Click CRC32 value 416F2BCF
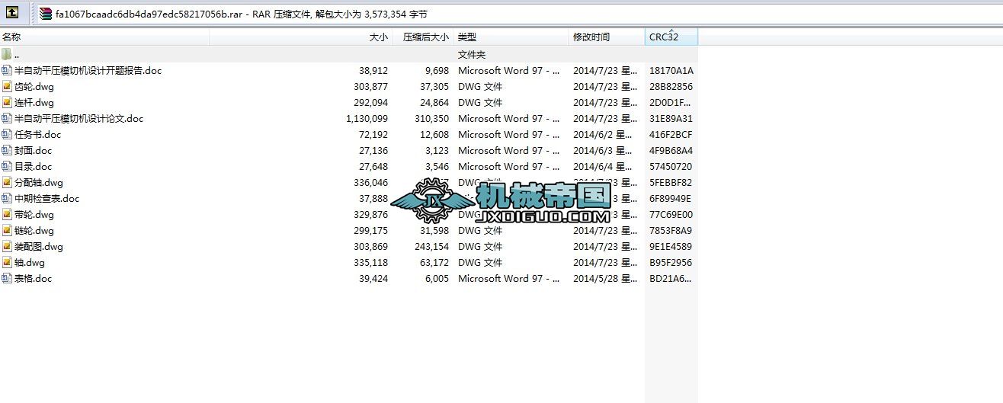The width and height of the screenshot is (1003, 403). tap(671, 134)
